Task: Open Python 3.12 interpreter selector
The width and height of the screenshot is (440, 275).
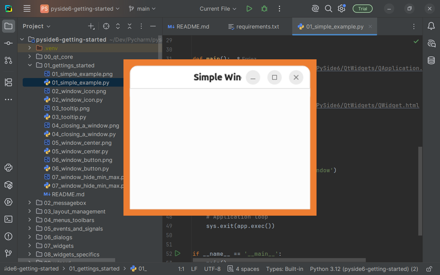Action: [x=364, y=269]
